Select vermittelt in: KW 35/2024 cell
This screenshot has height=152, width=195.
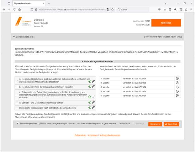(x=148, y=79)
